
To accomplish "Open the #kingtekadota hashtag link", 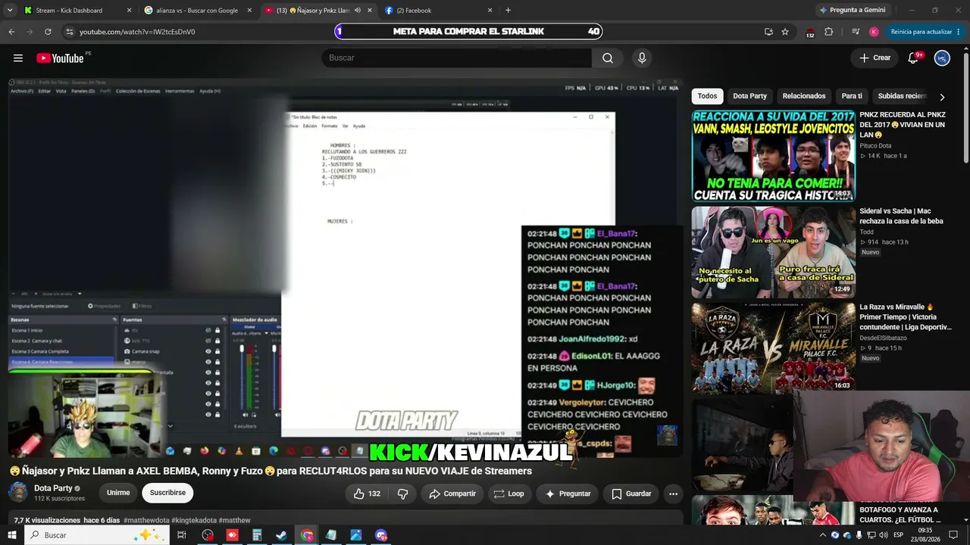I will coord(194,521).
